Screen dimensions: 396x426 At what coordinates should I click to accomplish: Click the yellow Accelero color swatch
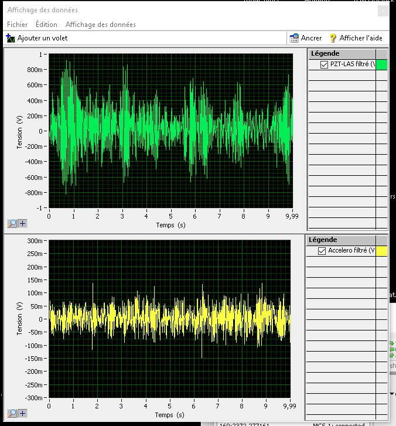pyautogui.click(x=381, y=251)
